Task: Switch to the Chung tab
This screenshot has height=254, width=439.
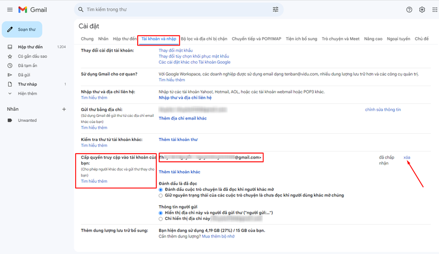Action: (87, 39)
